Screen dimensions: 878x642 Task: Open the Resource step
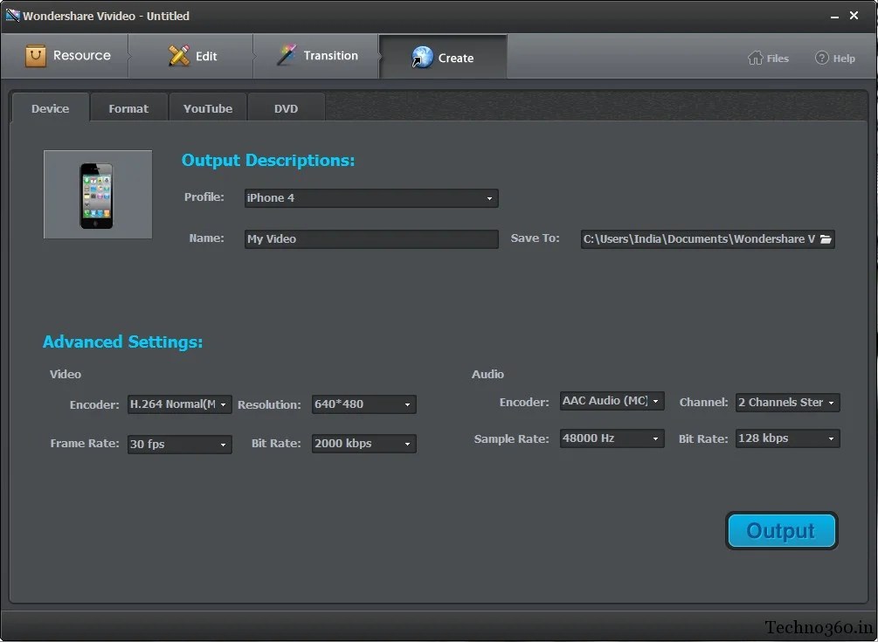pyautogui.click(x=66, y=56)
